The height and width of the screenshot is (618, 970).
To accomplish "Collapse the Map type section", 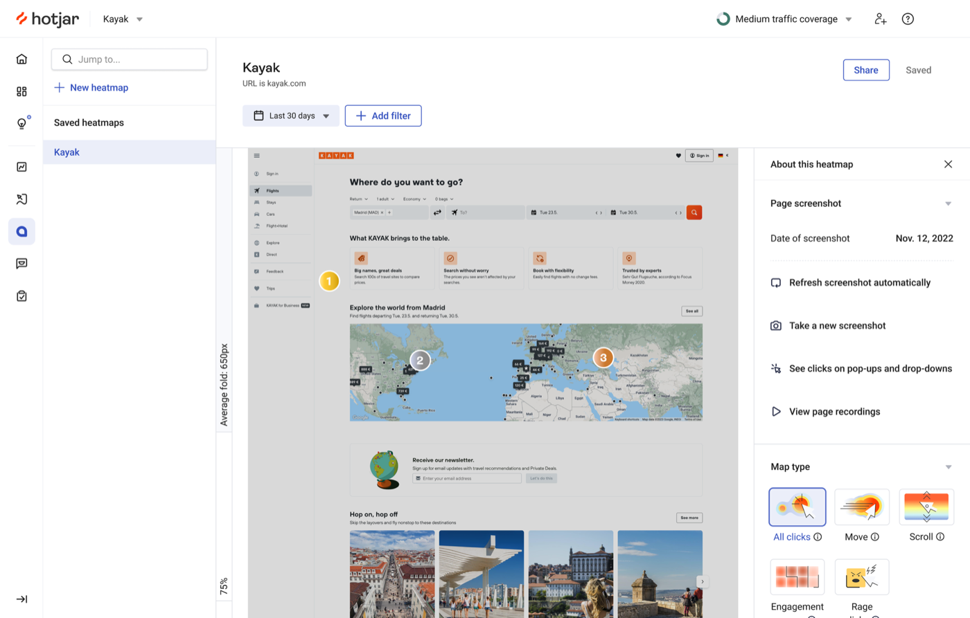I will tap(948, 467).
